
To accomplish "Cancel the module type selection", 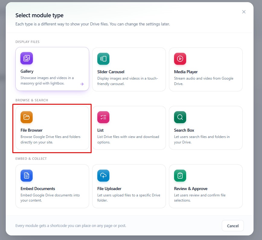I will 233,226.
